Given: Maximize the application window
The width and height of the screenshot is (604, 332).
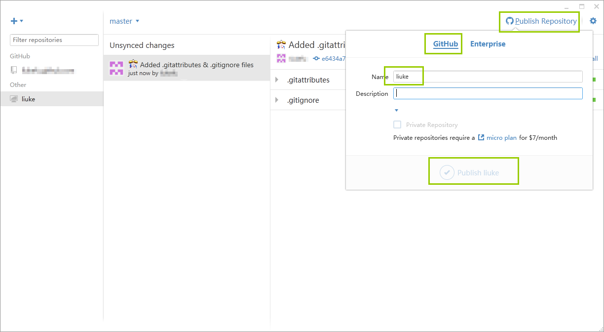Looking at the screenshot, I should tap(582, 6).
